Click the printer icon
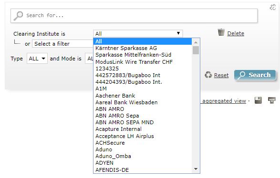 coord(271,100)
